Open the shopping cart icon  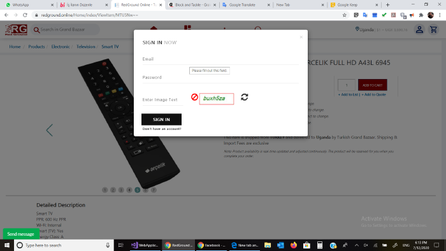(433, 29)
